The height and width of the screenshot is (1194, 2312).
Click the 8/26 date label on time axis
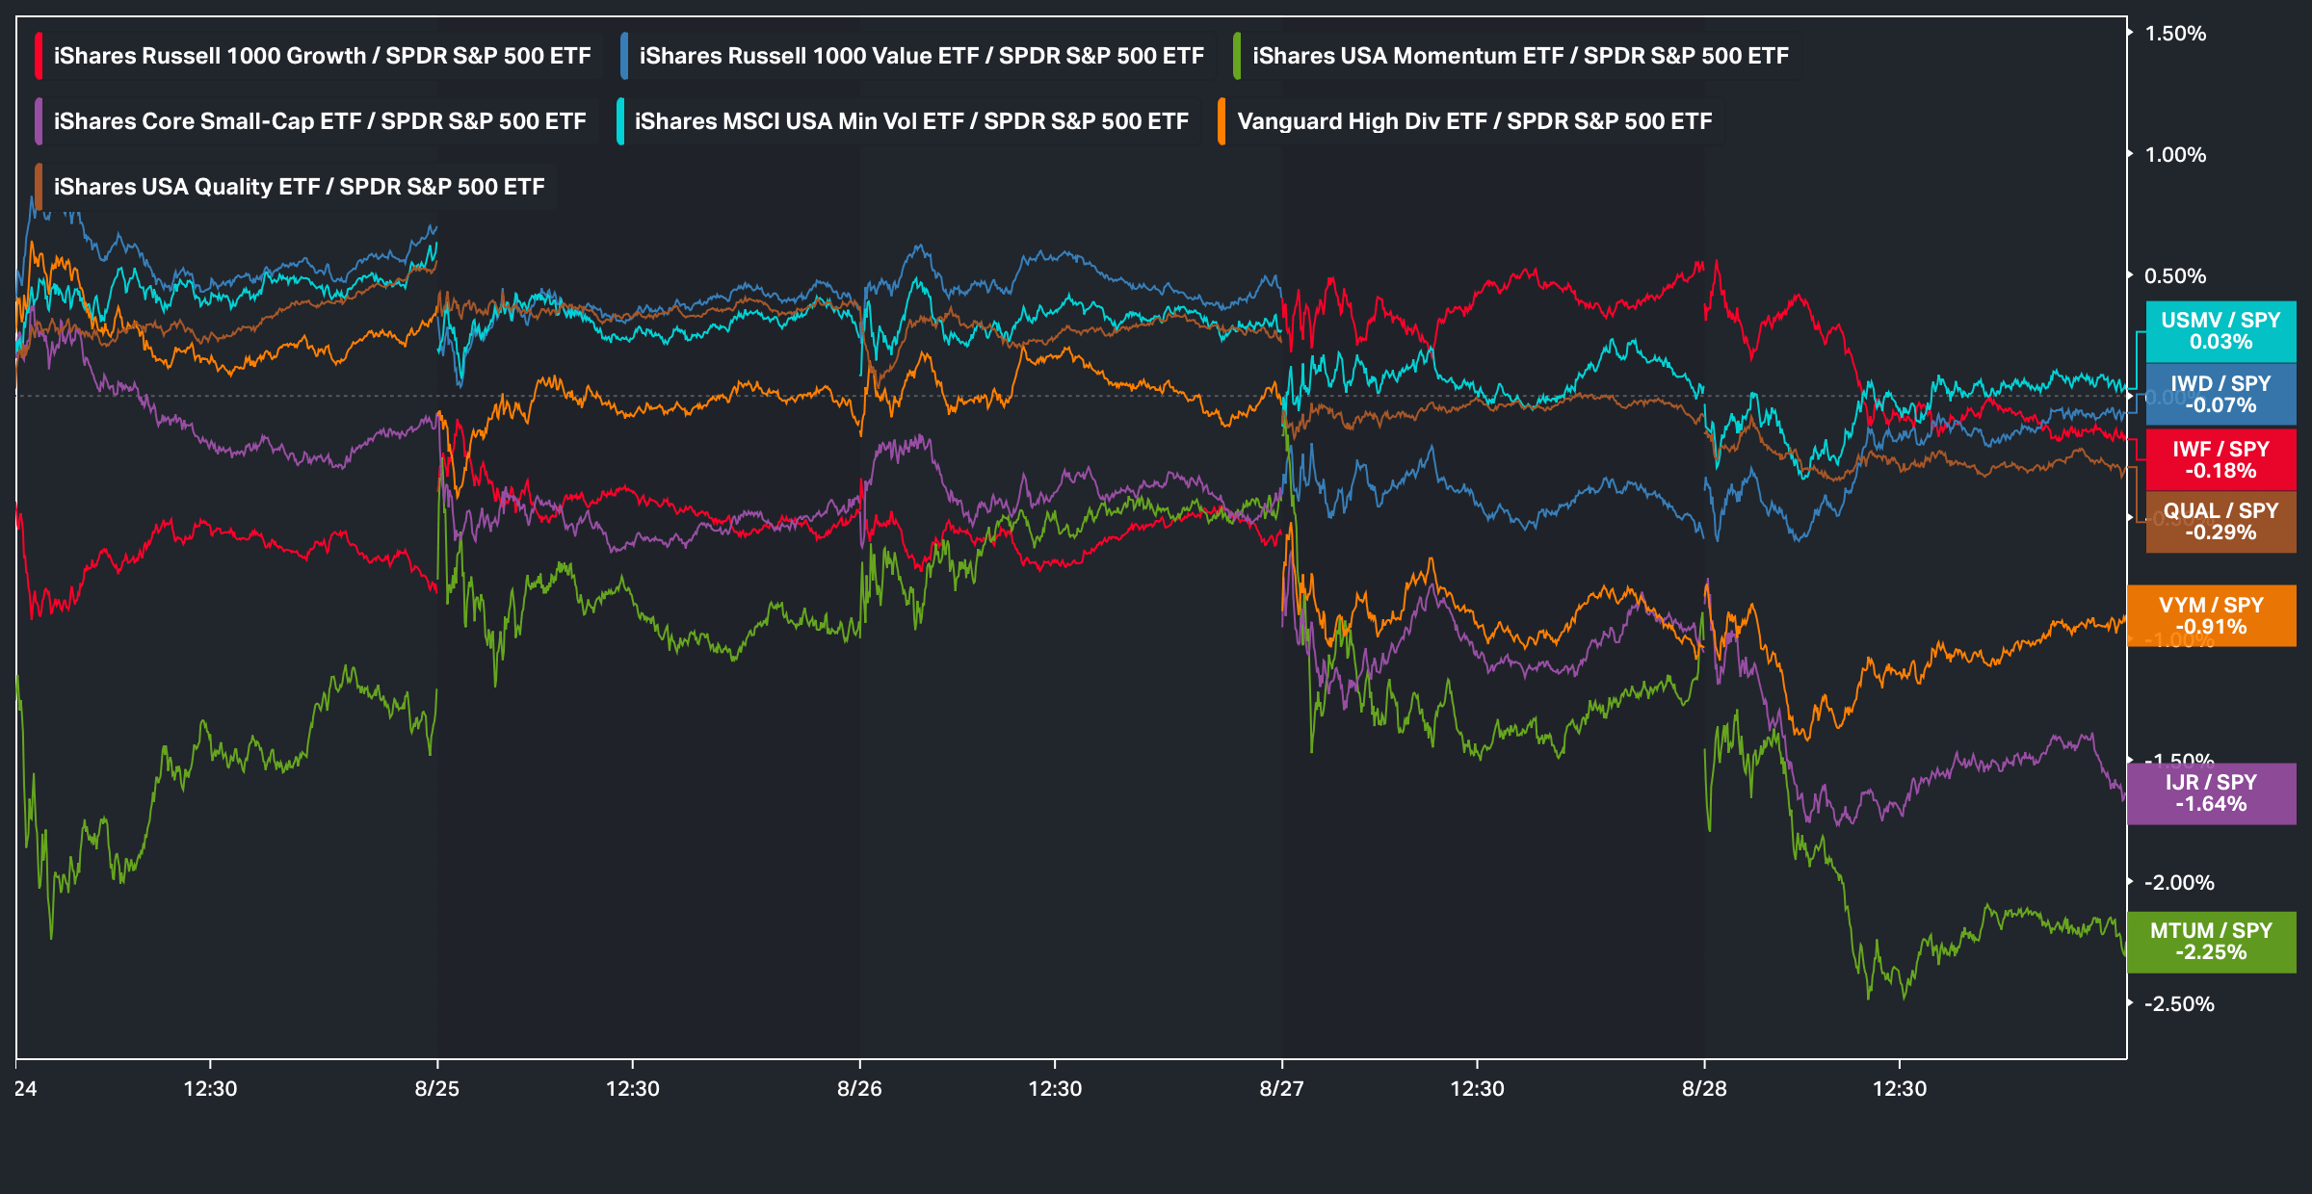pos(859,1089)
